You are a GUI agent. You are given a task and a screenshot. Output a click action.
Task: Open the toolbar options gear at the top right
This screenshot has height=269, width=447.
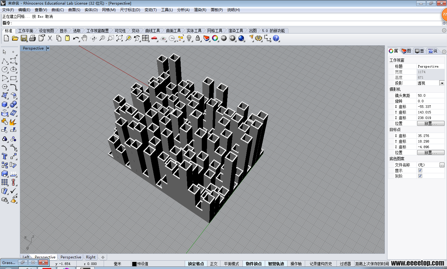[x=444, y=30]
